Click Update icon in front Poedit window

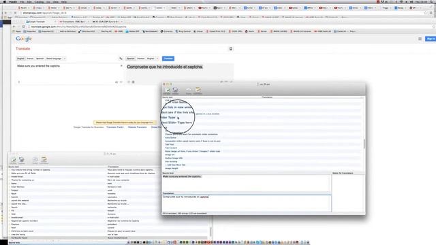(175, 91)
